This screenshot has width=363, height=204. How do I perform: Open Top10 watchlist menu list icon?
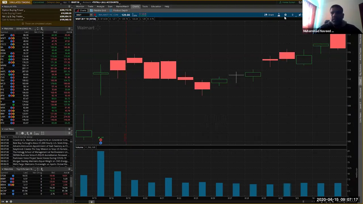coord(69,169)
